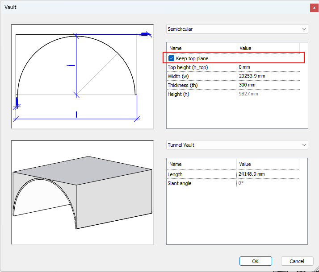The image size is (319, 272).
Task: Select the Width (w) value field
Action: tap(268, 76)
